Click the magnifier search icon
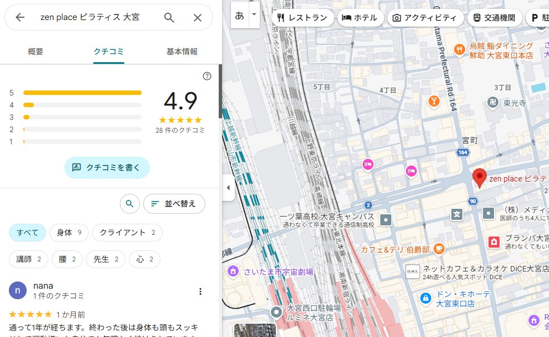Image resolution: width=549 pixels, height=337 pixels. tap(169, 18)
